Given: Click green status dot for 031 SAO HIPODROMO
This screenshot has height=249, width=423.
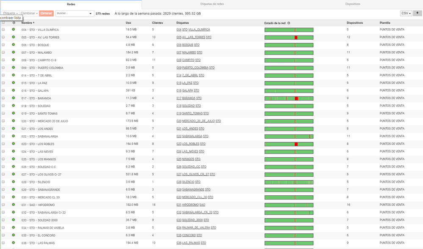Looking at the screenshot, I should pyautogui.click(x=14, y=205).
